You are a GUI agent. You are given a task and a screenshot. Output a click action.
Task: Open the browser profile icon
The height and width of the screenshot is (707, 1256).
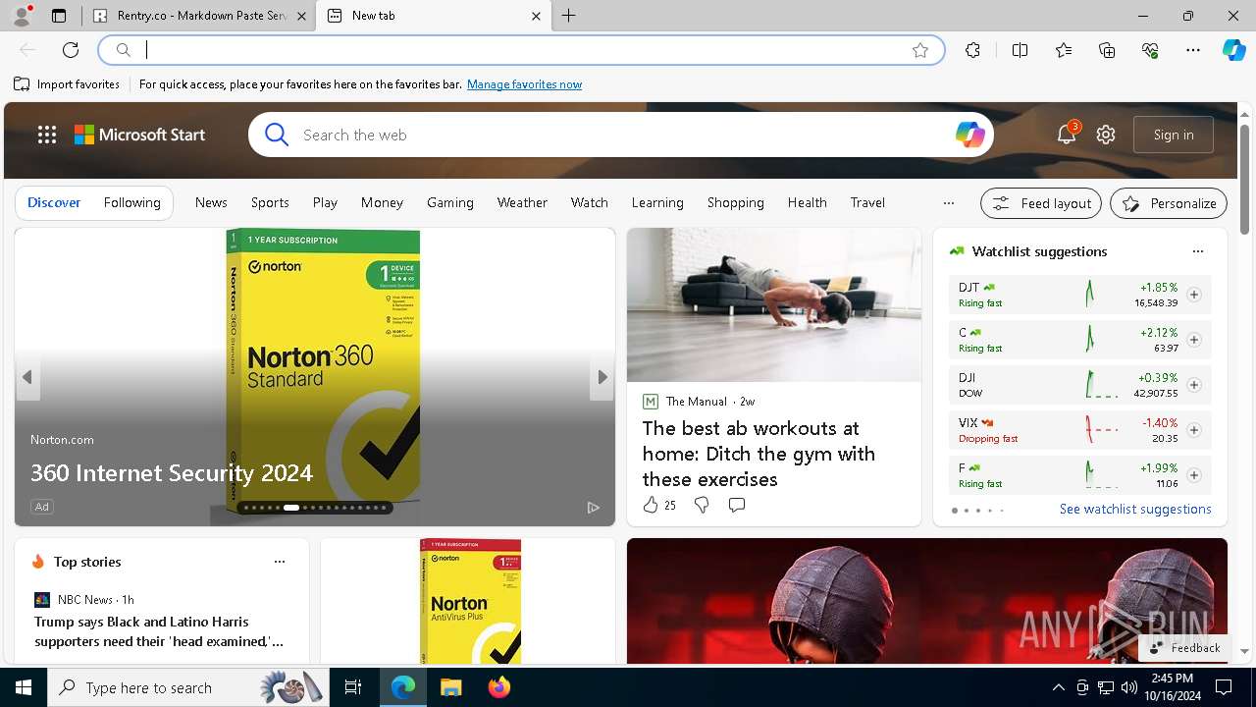22,16
